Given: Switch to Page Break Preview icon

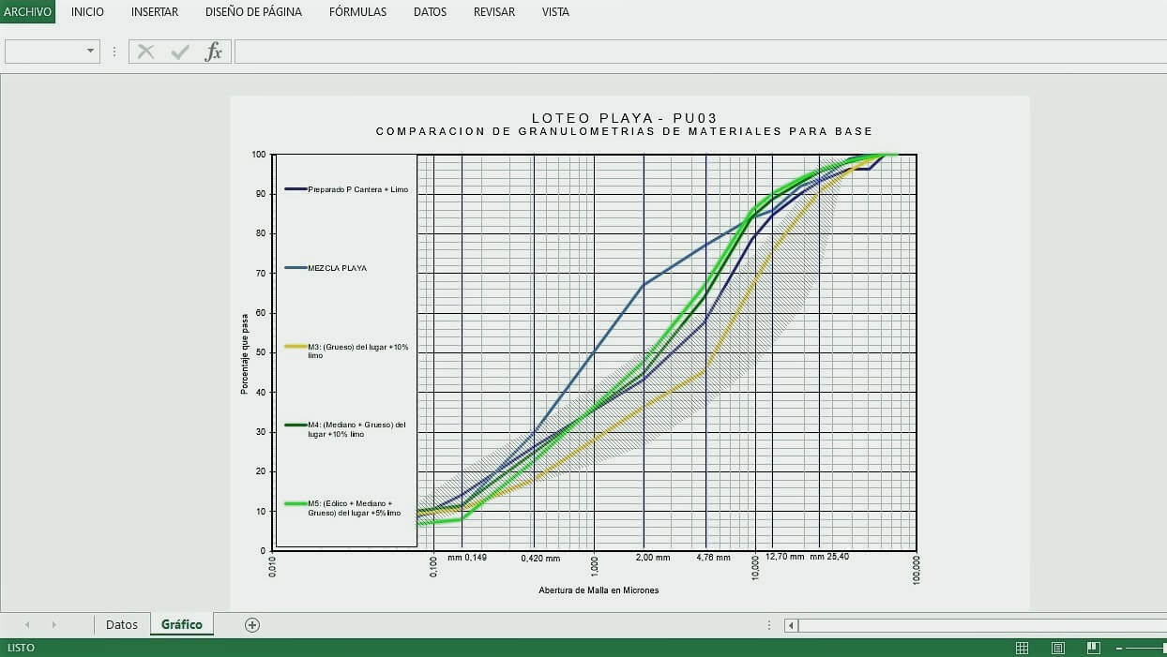Looking at the screenshot, I should (x=1093, y=648).
